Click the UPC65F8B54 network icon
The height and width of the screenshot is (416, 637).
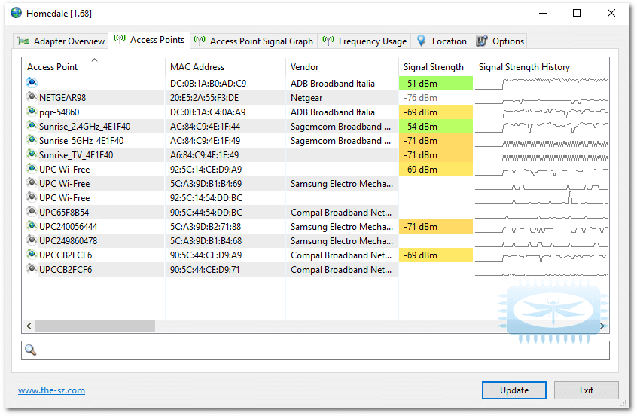pos(32,212)
